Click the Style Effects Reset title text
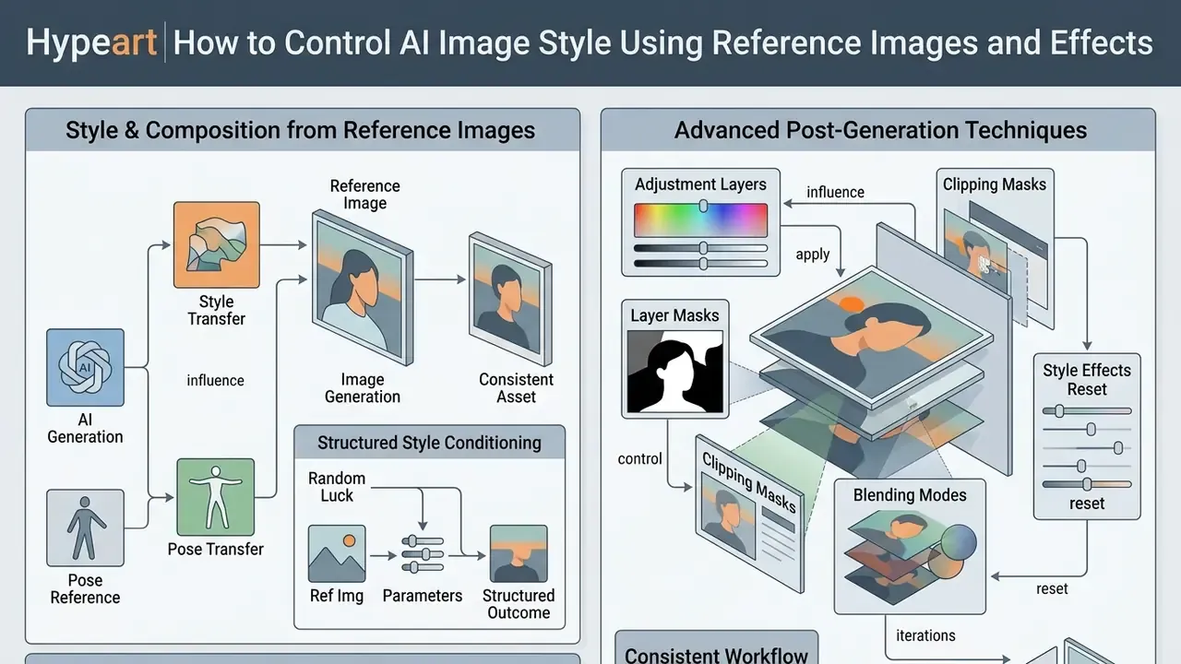Image resolution: width=1181 pixels, height=664 pixels. (x=1087, y=380)
